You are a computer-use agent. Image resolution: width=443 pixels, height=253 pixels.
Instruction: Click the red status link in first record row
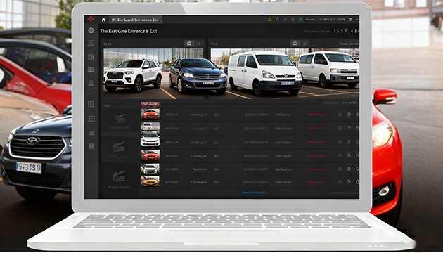[316, 115]
